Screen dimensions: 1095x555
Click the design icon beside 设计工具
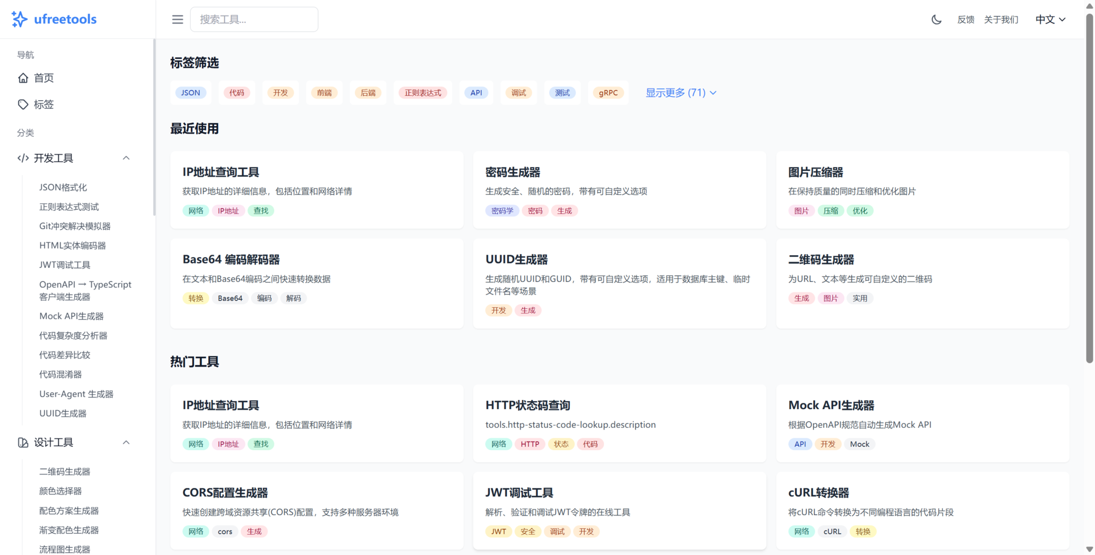point(23,443)
